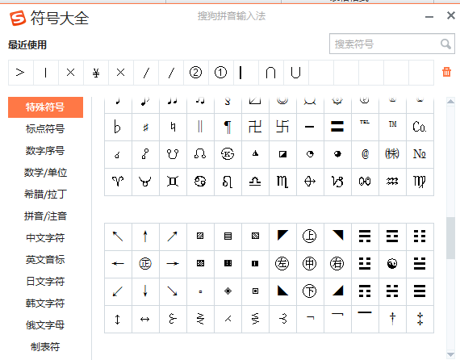Insert the Libra zodiac symbol ♎
Viewport: 460px width, 360px height.
click(255, 182)
